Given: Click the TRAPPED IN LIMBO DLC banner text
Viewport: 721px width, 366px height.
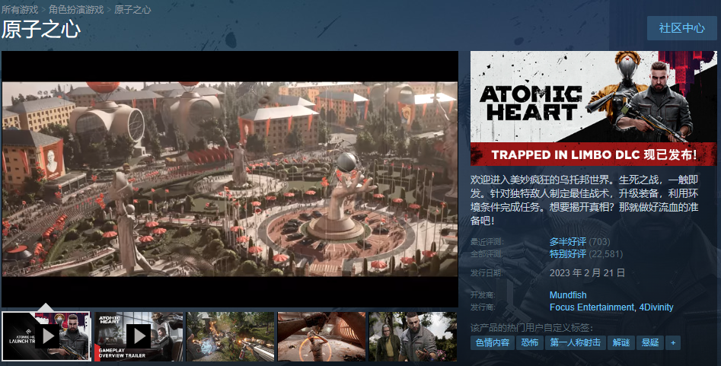Looking at the screenshot, I should [593, 154].
